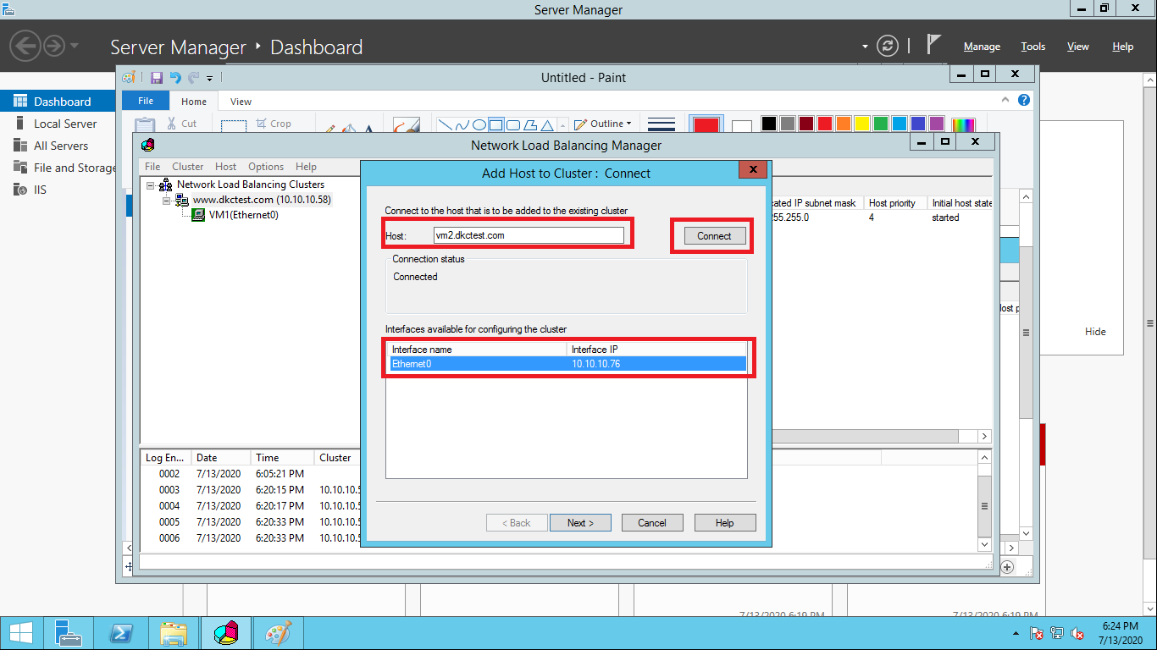This screenshot has height=650, width=1157.
Task: Pick the green color swatch in Paint
Action: [880, 124]
